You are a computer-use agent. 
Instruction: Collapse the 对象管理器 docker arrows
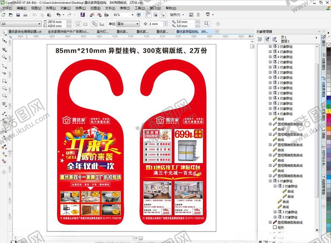coord(319,31)
